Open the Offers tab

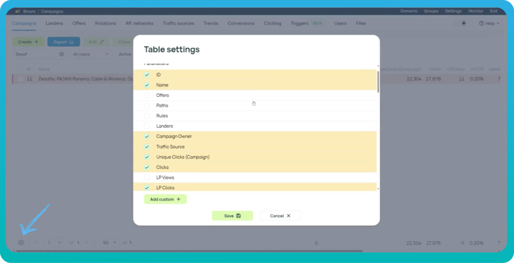tap(79, 23)
